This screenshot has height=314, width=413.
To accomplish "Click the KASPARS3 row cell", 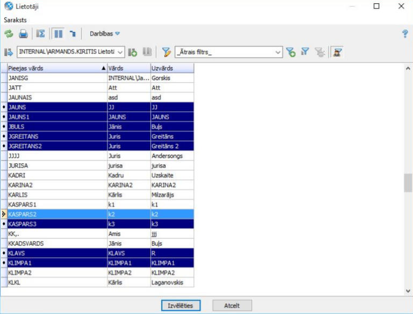I will tap(57, 224).
